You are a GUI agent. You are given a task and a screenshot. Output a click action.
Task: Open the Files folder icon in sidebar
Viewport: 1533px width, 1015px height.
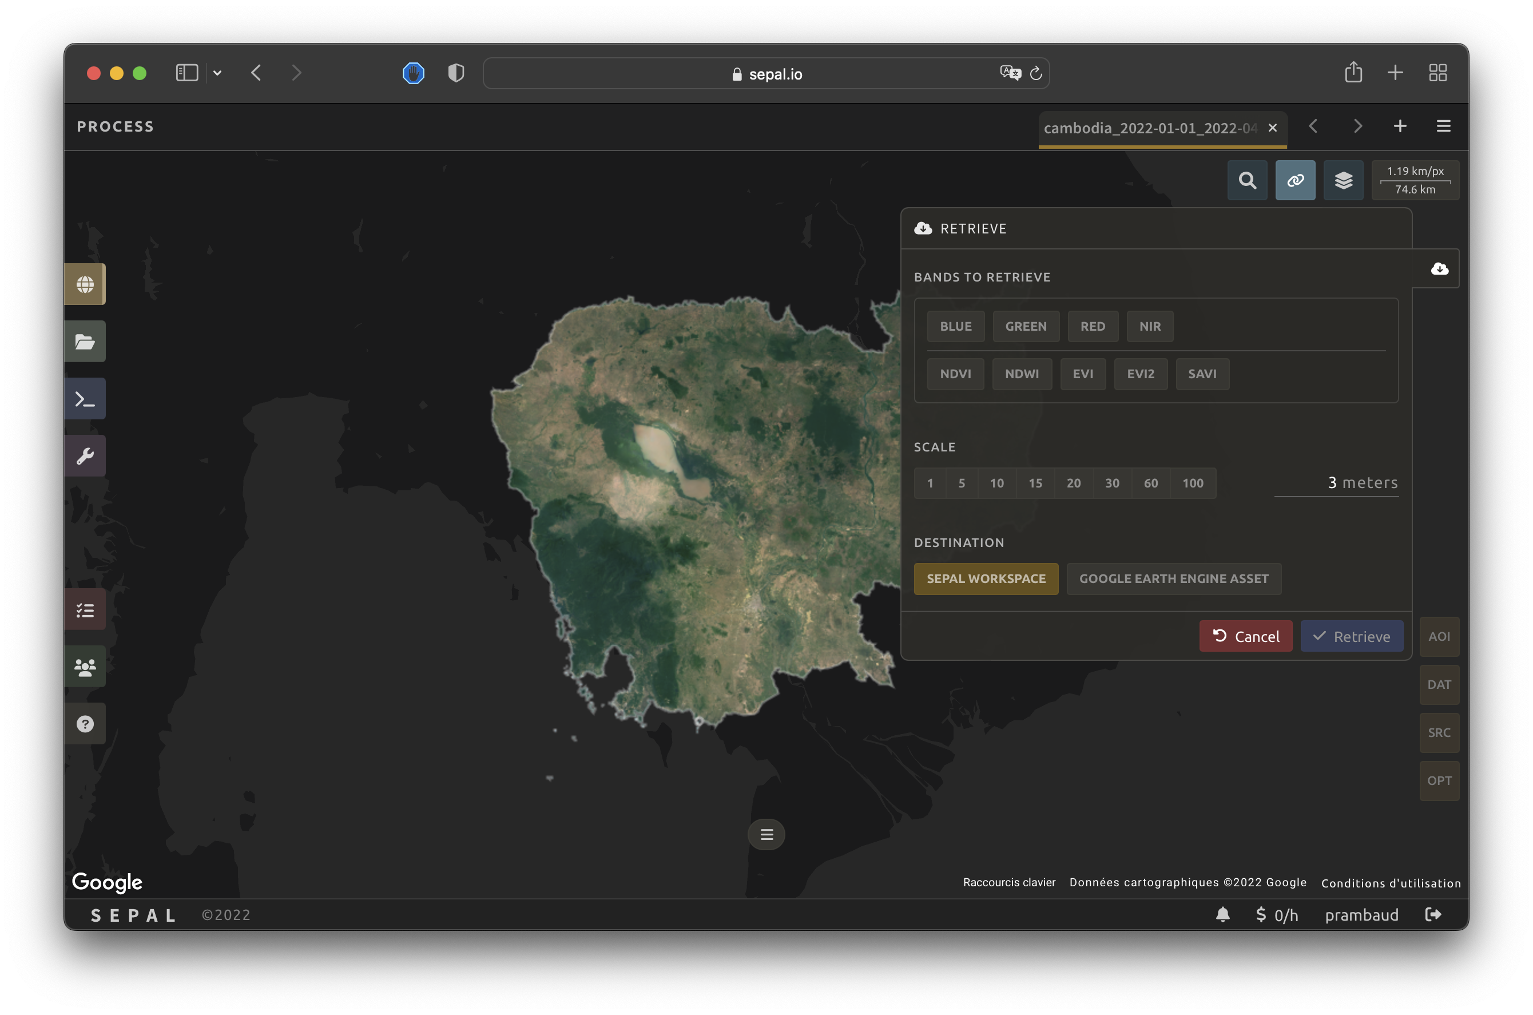(x=85, y=341)
